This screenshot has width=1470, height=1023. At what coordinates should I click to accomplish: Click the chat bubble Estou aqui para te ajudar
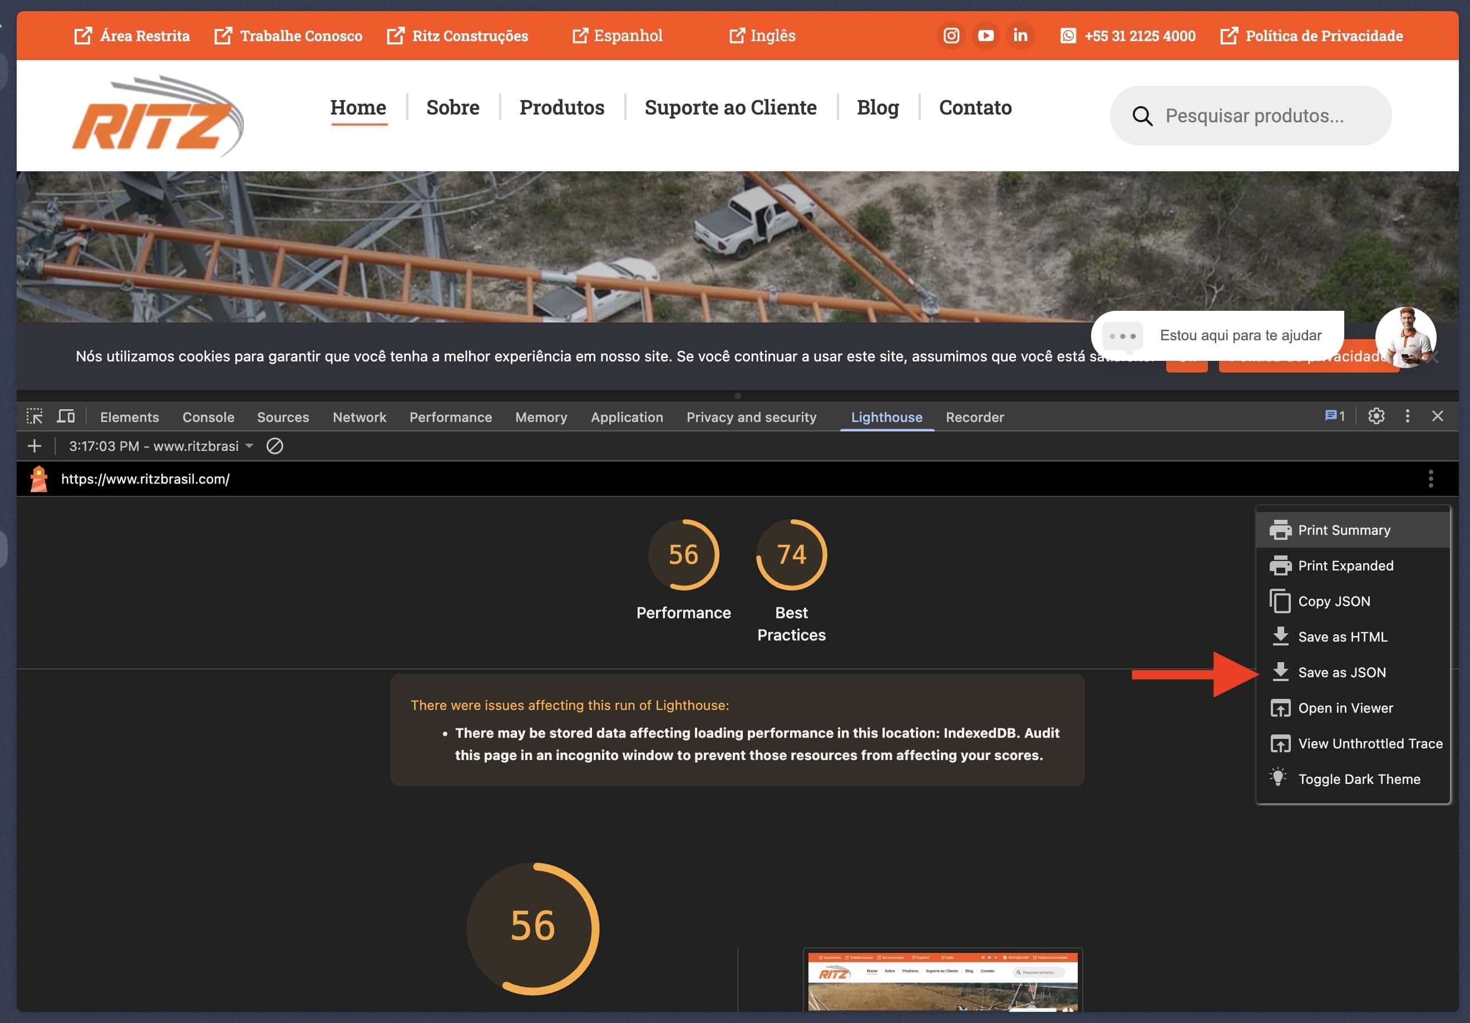(x=1217, y=336)
